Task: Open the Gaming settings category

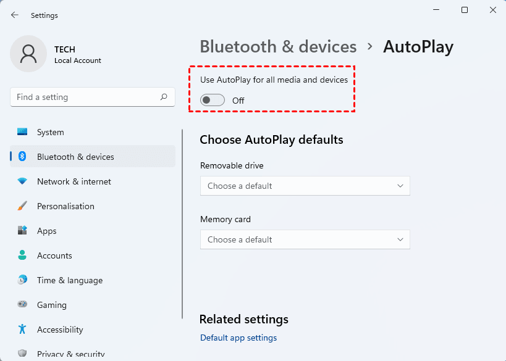Action: coord(52,305)
